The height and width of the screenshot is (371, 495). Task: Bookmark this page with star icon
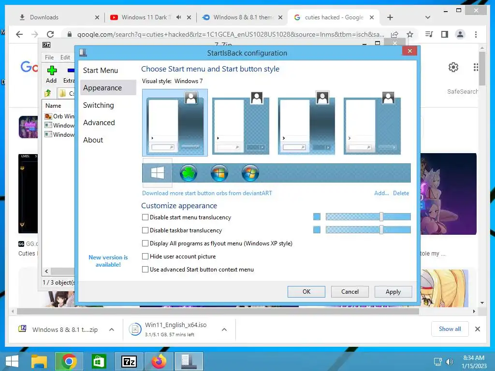pos(410,34)
